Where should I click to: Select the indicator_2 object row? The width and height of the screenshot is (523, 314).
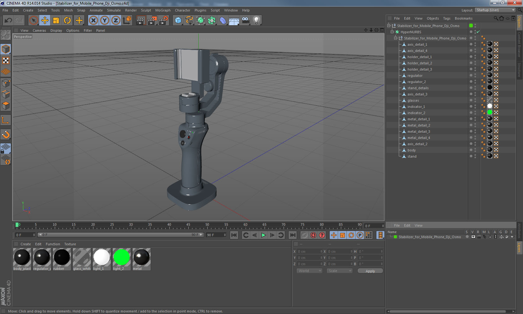pos(416,113)
